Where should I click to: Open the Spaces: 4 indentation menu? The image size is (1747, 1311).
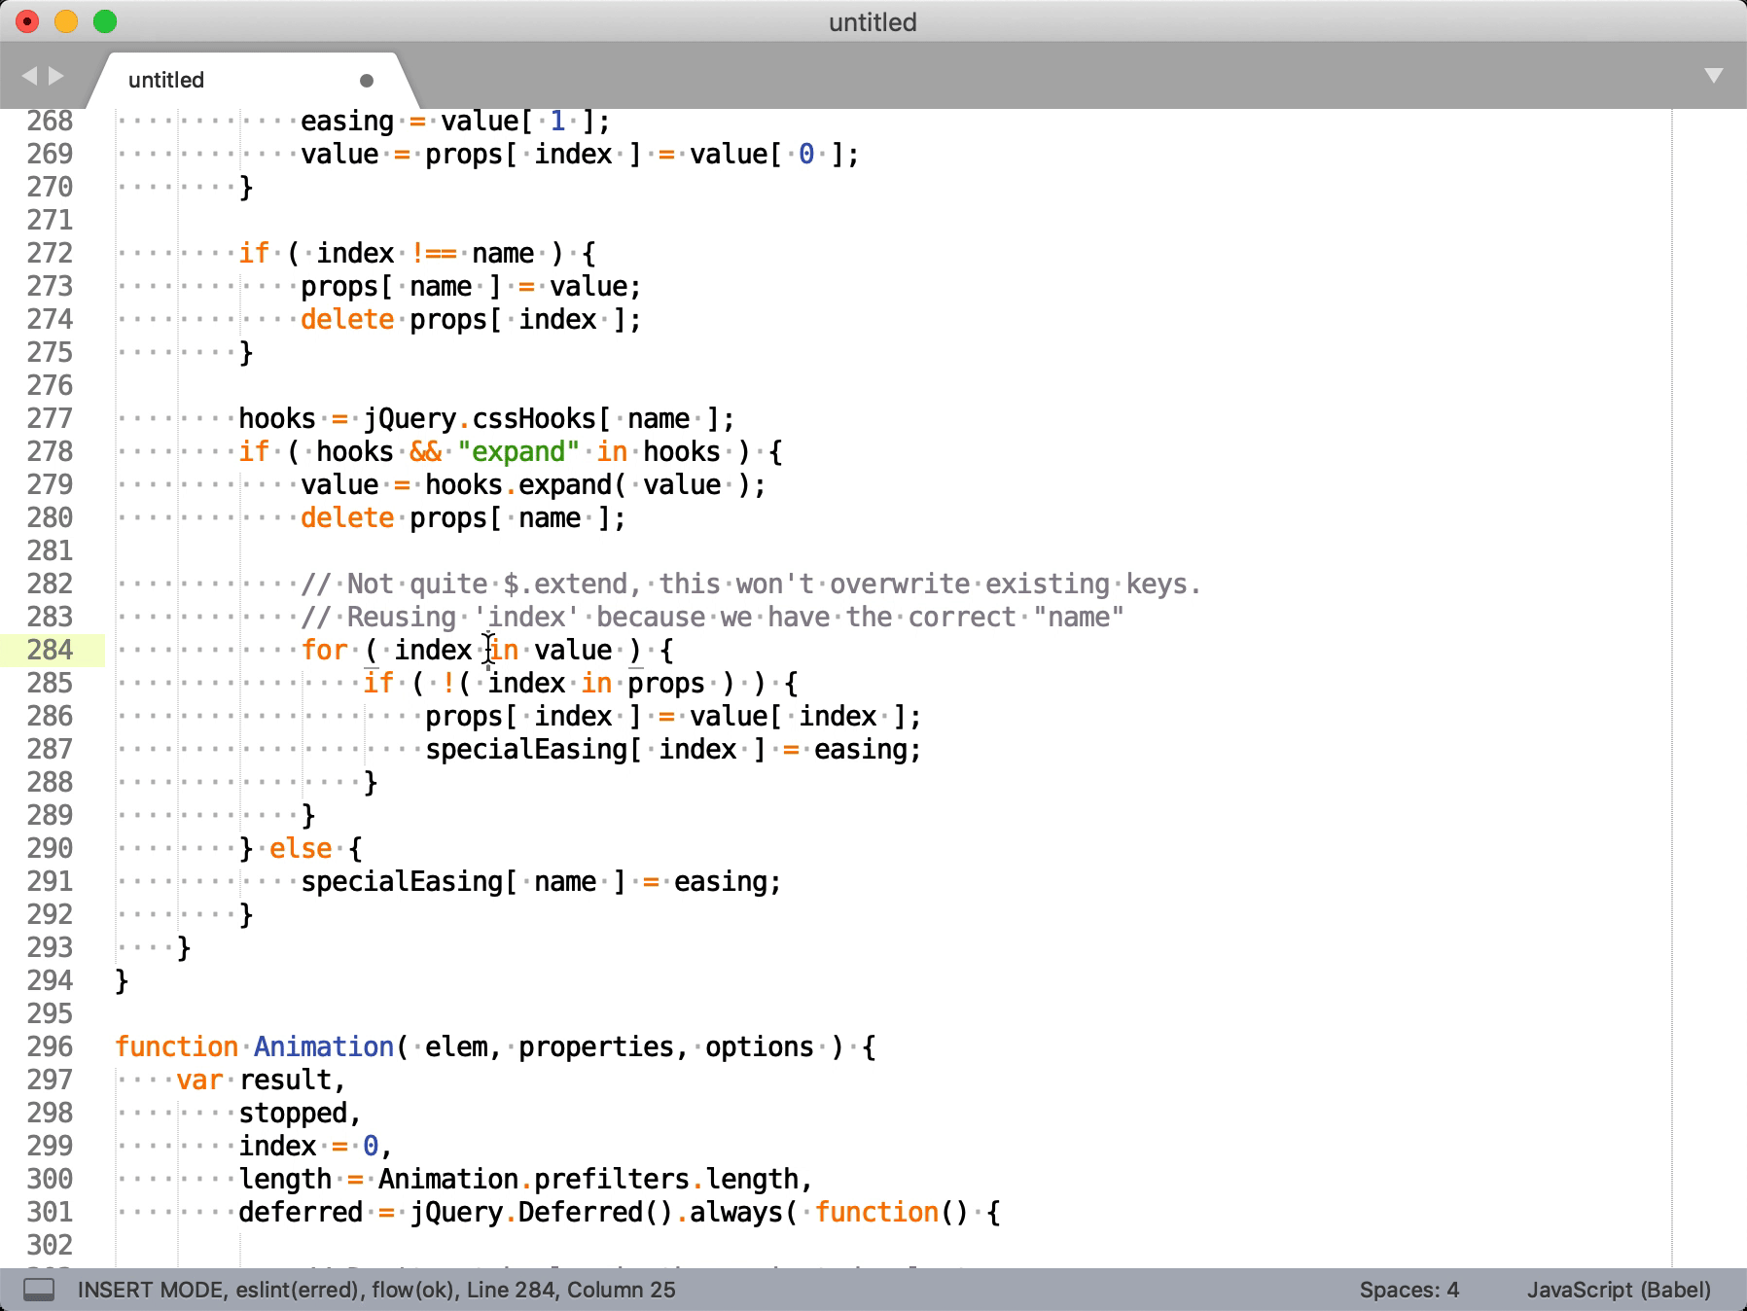pyautogui.click(x=1409, y=1290)
